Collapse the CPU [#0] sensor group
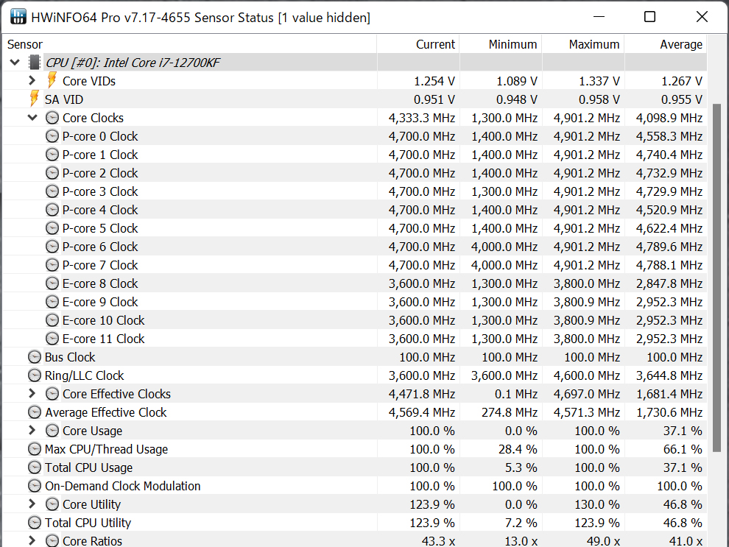Image resolution: width=729 pixels, height=547 pixels. tap(15, 63)
